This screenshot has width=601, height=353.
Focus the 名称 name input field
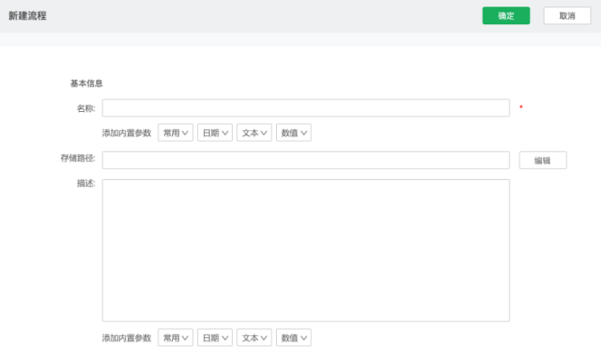(305, 108)
